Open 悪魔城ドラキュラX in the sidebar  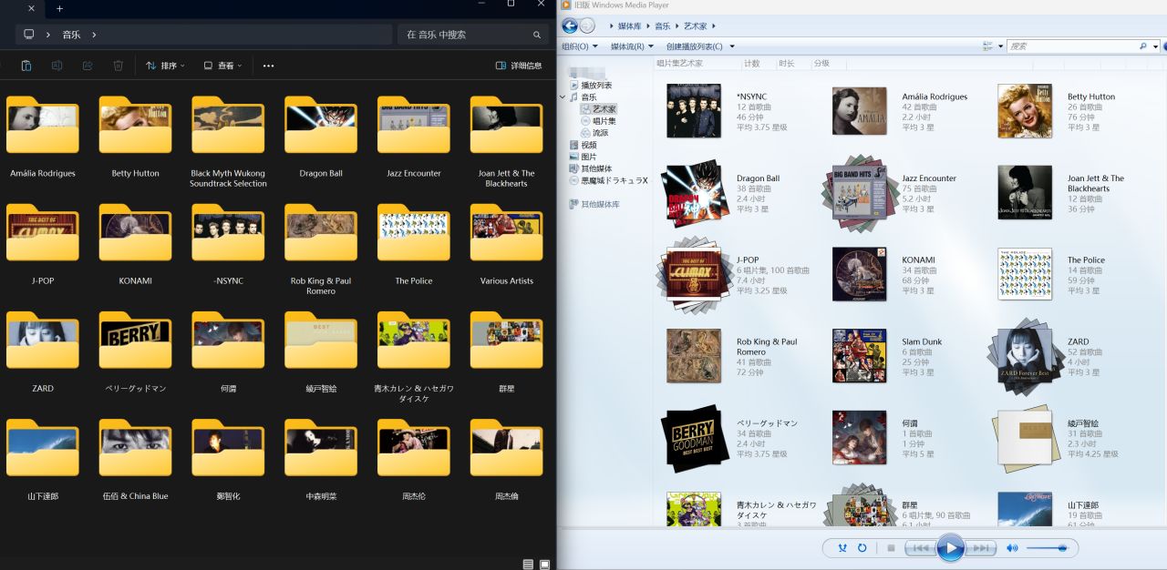pyautogui.click(x=608, y=180)
